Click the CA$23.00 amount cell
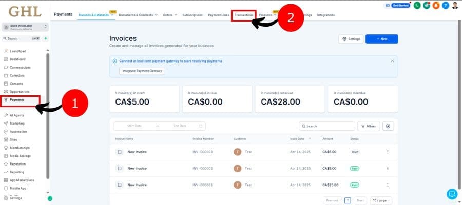This screenshot has width=462, height=205. click(x=330, y=185)
